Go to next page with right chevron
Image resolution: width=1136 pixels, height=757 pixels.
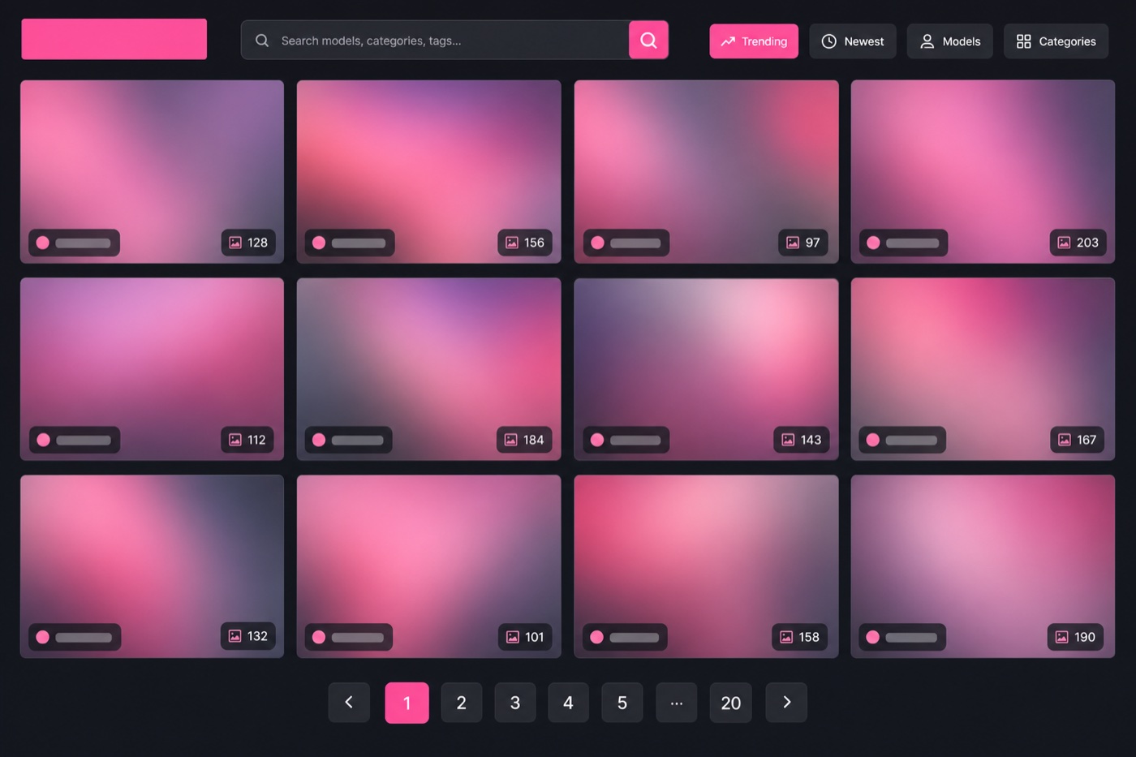786,703
